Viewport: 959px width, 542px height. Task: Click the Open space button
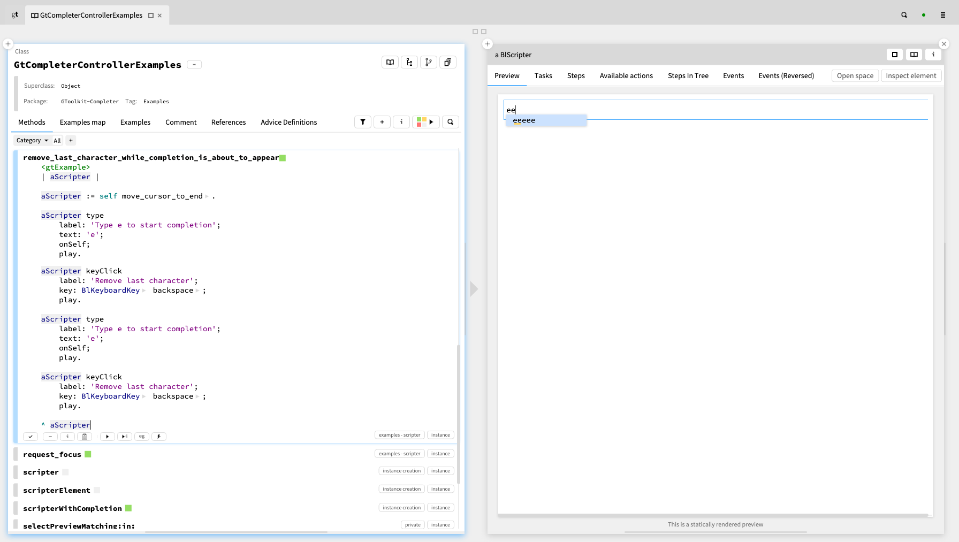[x=855, y=76]
